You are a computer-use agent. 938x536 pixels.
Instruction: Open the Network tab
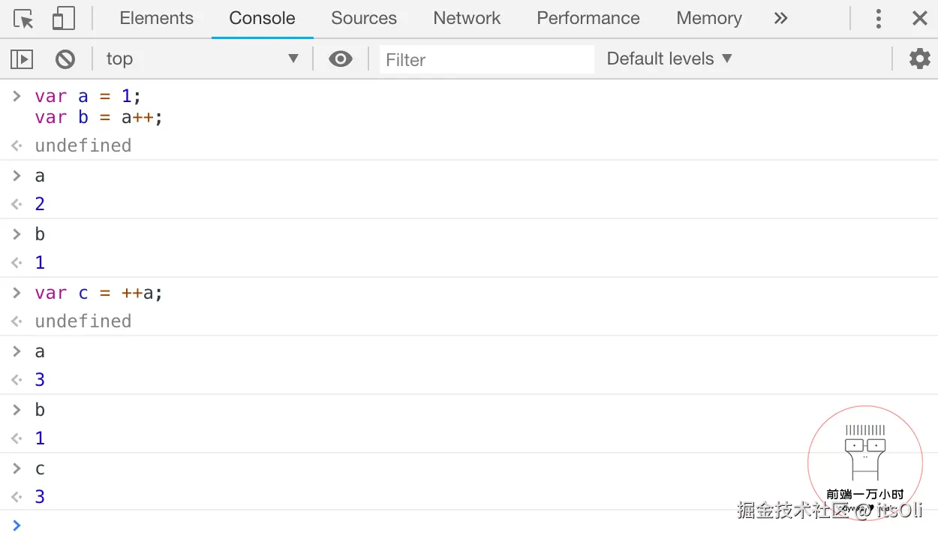pos(467,19)
